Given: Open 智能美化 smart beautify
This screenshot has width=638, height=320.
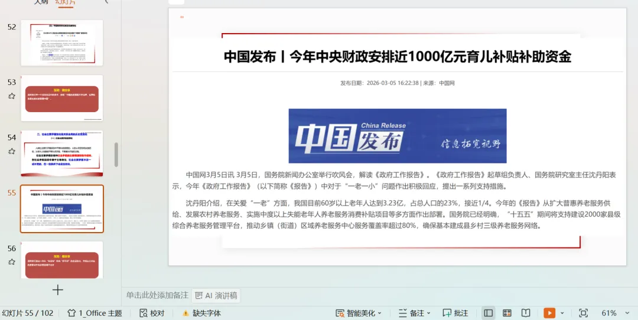Looking at the screenshot, I should pyautogui.click(x=355, y=313).
